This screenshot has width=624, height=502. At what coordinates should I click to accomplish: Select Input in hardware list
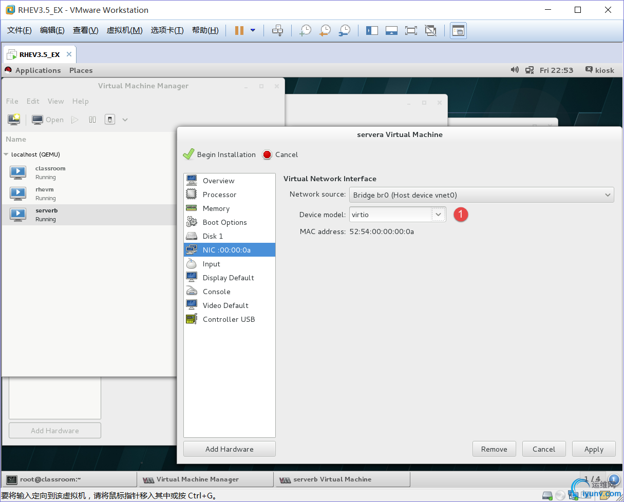[x=230, y=264]
